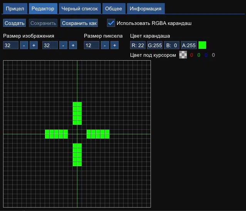The image size is (246, 211).
Task: Open the Черный список tab
Action: pyautogui.click(x=80, y=8)
